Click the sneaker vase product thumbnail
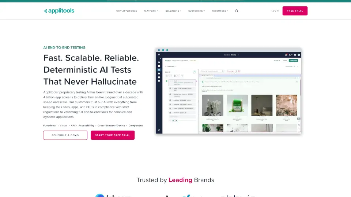Screen dimensions: 351x197 (212, 105)
